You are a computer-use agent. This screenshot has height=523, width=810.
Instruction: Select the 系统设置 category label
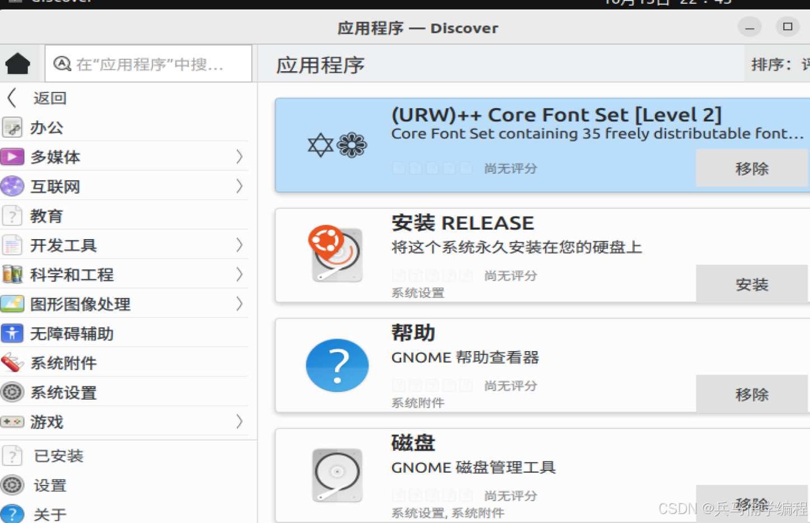coord(63,393)
